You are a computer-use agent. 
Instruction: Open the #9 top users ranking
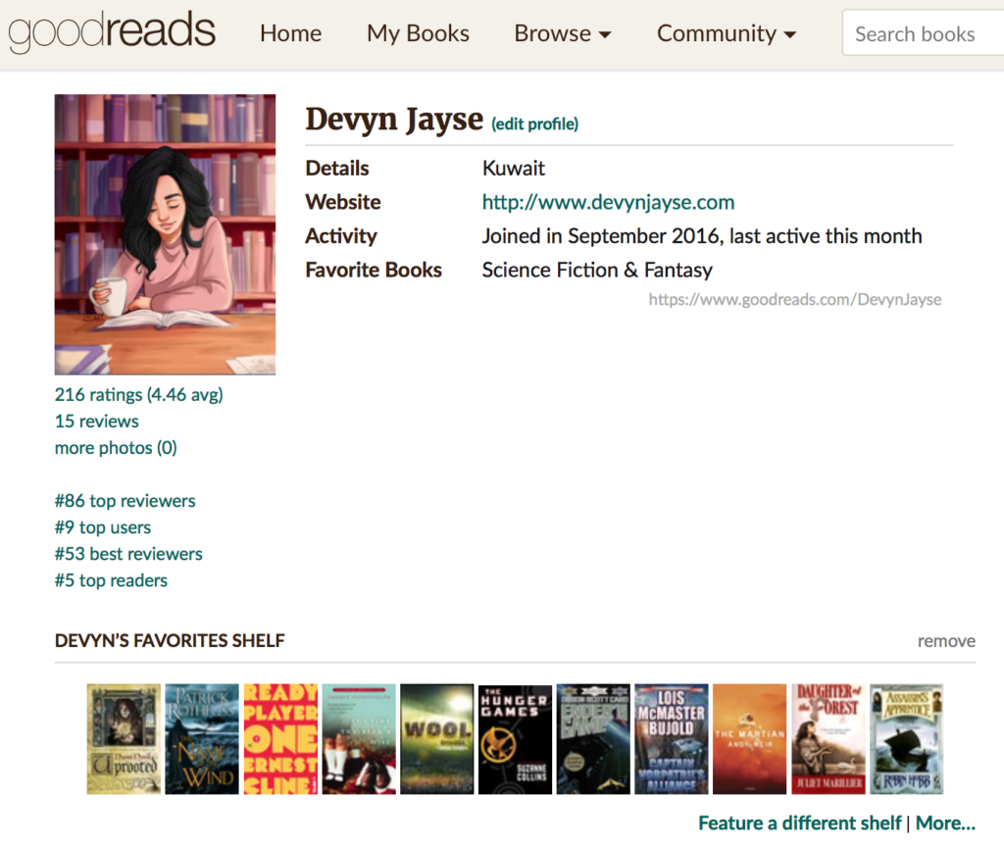tap(103, 527)
